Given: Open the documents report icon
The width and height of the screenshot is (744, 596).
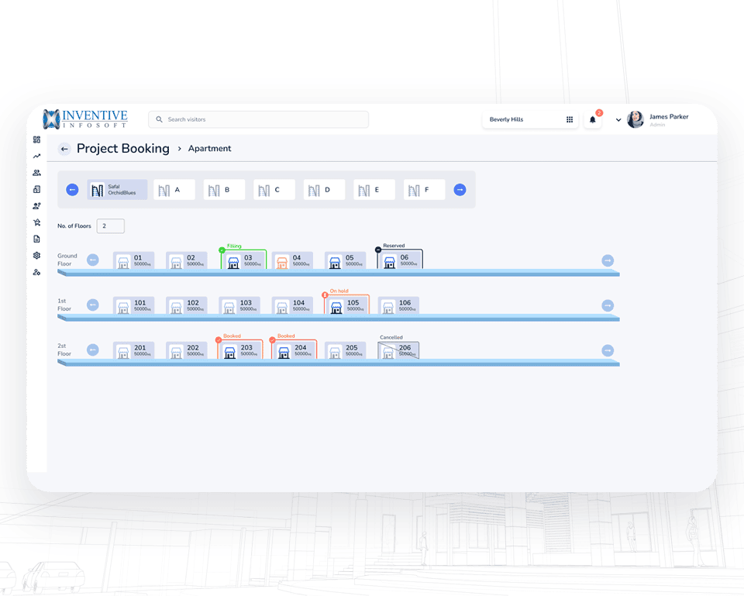Looking at the screenshot, I should tap(36, 239).
